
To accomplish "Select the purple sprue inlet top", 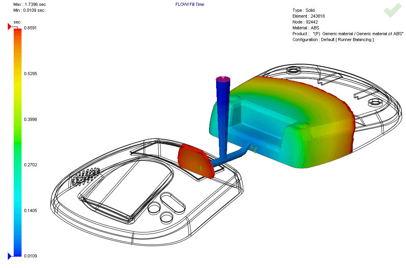I will (223, 79).
